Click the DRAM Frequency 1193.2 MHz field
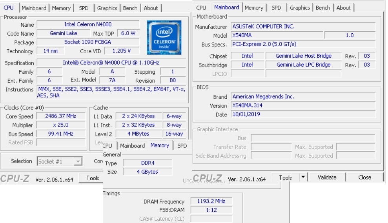The image size is (388, 223). click(211, 201)
